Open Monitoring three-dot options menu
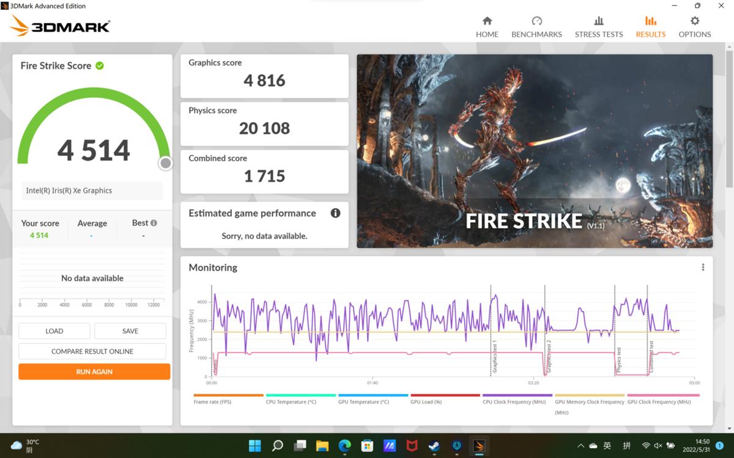The width and height of the screenshot is (734, 458). [x=703, y=267]
